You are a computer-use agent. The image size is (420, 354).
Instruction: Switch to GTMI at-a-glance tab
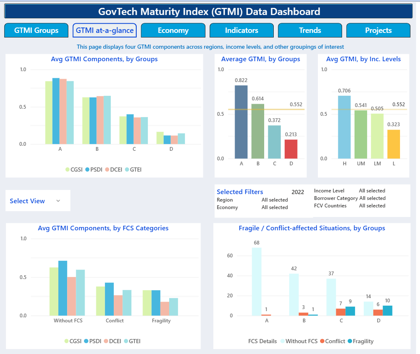[x=105, y=30]
